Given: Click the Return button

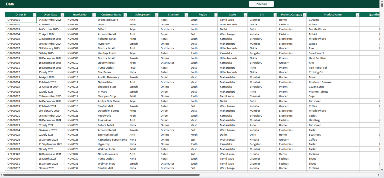Looking at the screenshot, I should 261,4.
